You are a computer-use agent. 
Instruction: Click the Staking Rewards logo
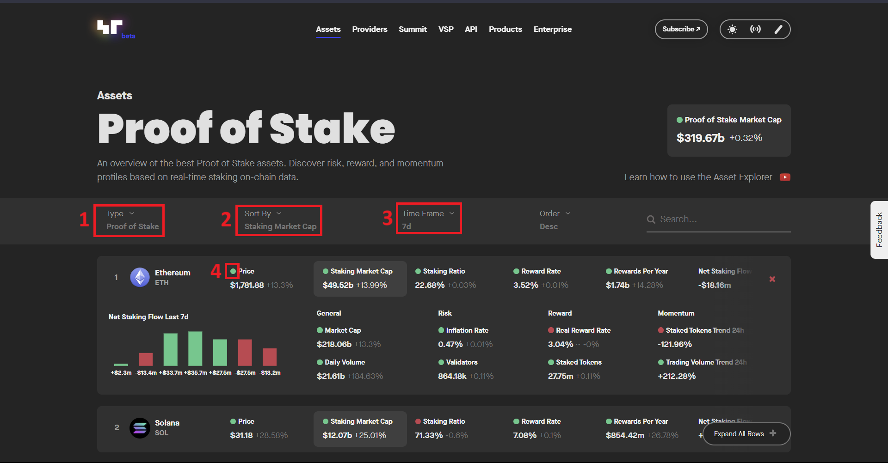pyautogui.click(x=110, y=28)
